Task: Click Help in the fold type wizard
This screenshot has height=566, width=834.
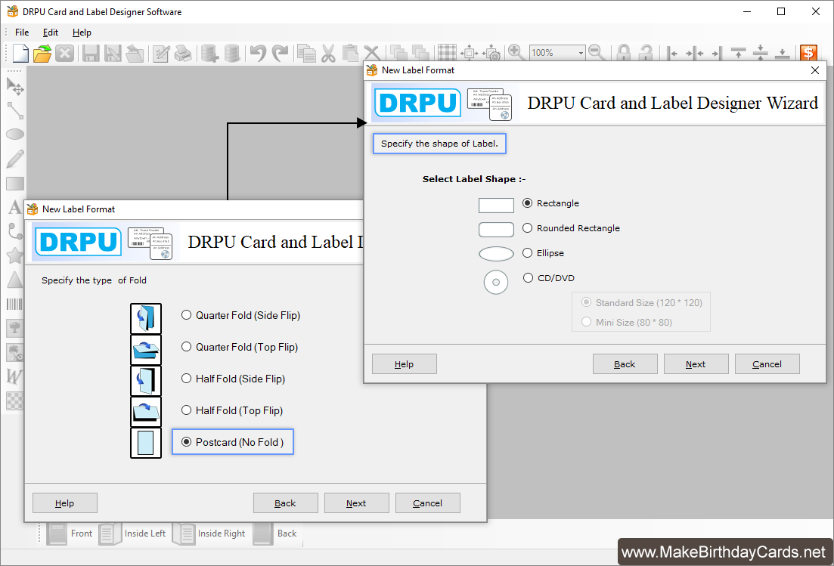Action: tap(65, 503)
